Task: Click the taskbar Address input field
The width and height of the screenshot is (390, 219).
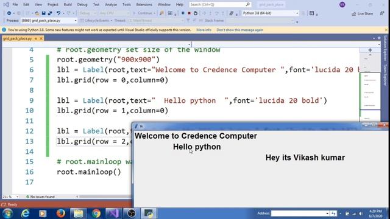Action: [298, 214]
